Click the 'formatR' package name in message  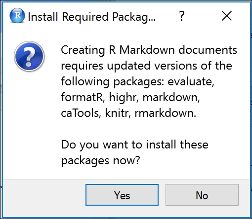83,97
